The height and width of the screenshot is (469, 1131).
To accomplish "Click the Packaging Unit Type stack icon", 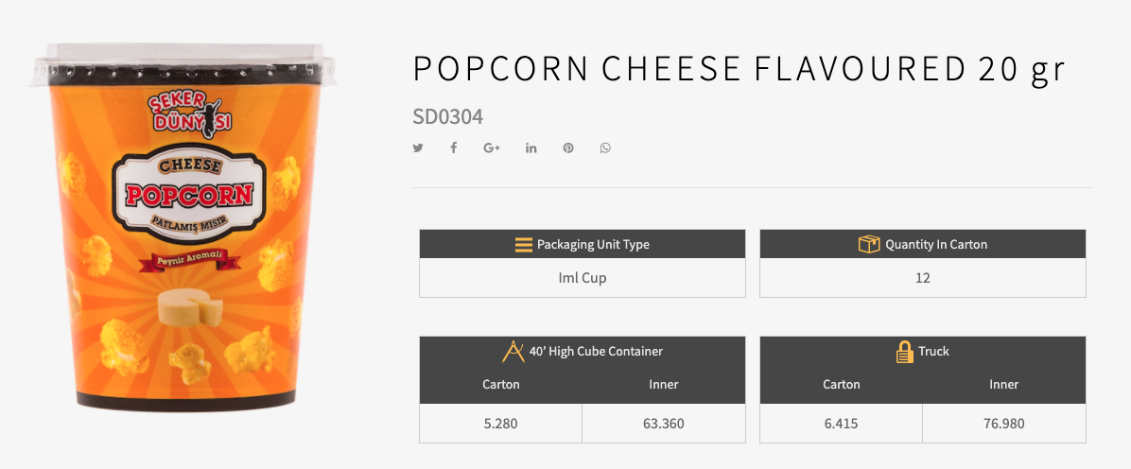I will pos(524,245).
